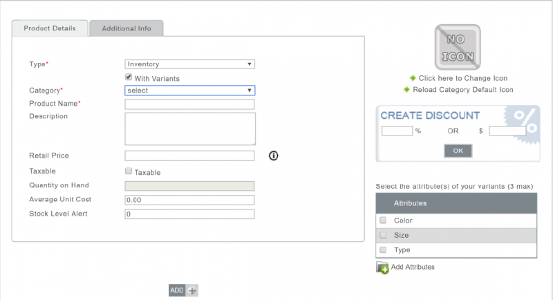Click the retail price info icon
This screenshot has height=300, width=553.
click(273, 156)
